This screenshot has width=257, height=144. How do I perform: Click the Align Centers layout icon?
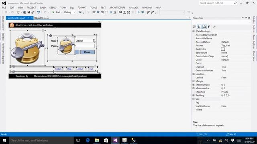[x=98, y=12]
